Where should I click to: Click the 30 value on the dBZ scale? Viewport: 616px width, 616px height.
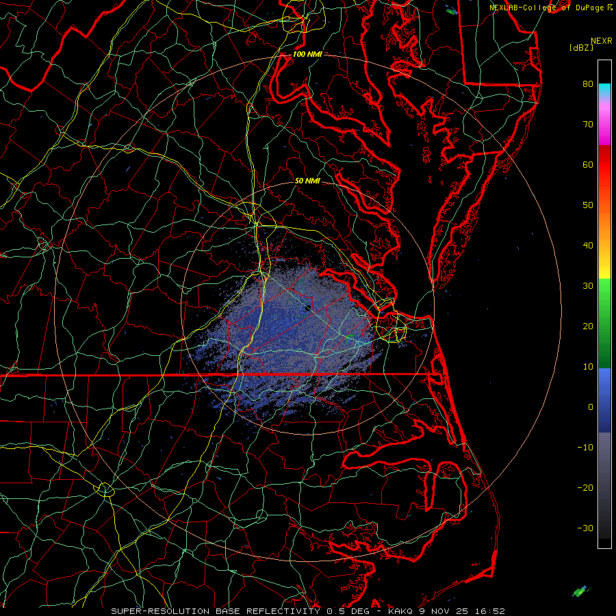(588, 286)
